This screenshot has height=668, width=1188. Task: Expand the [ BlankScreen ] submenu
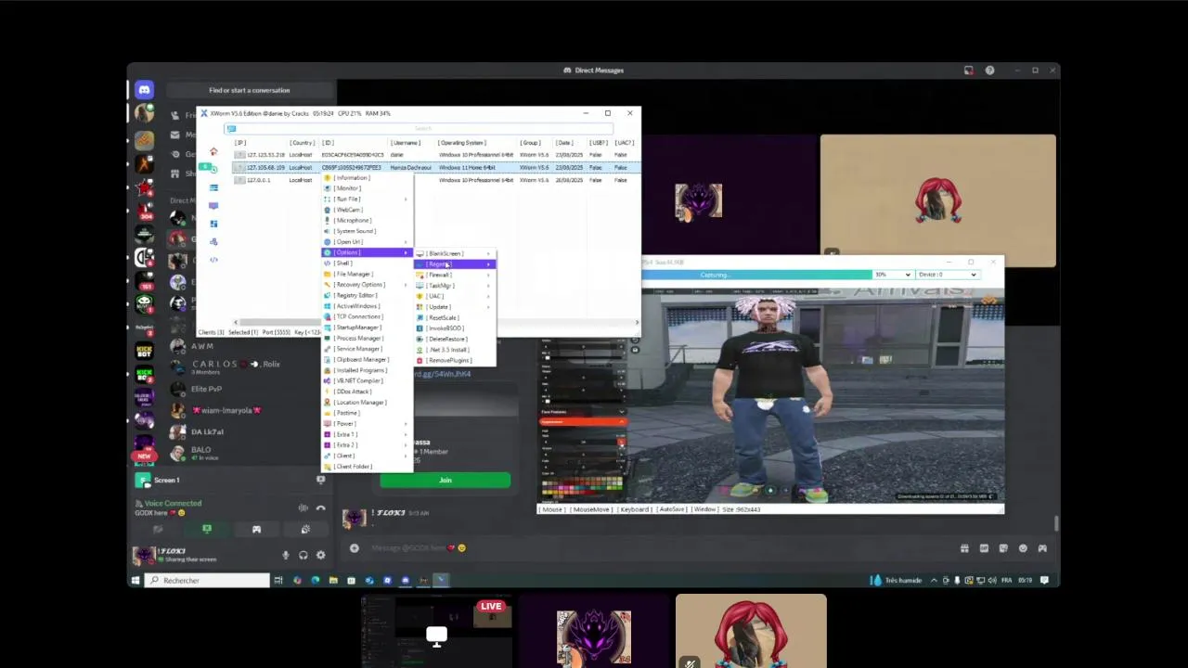(x=455, y=254)
